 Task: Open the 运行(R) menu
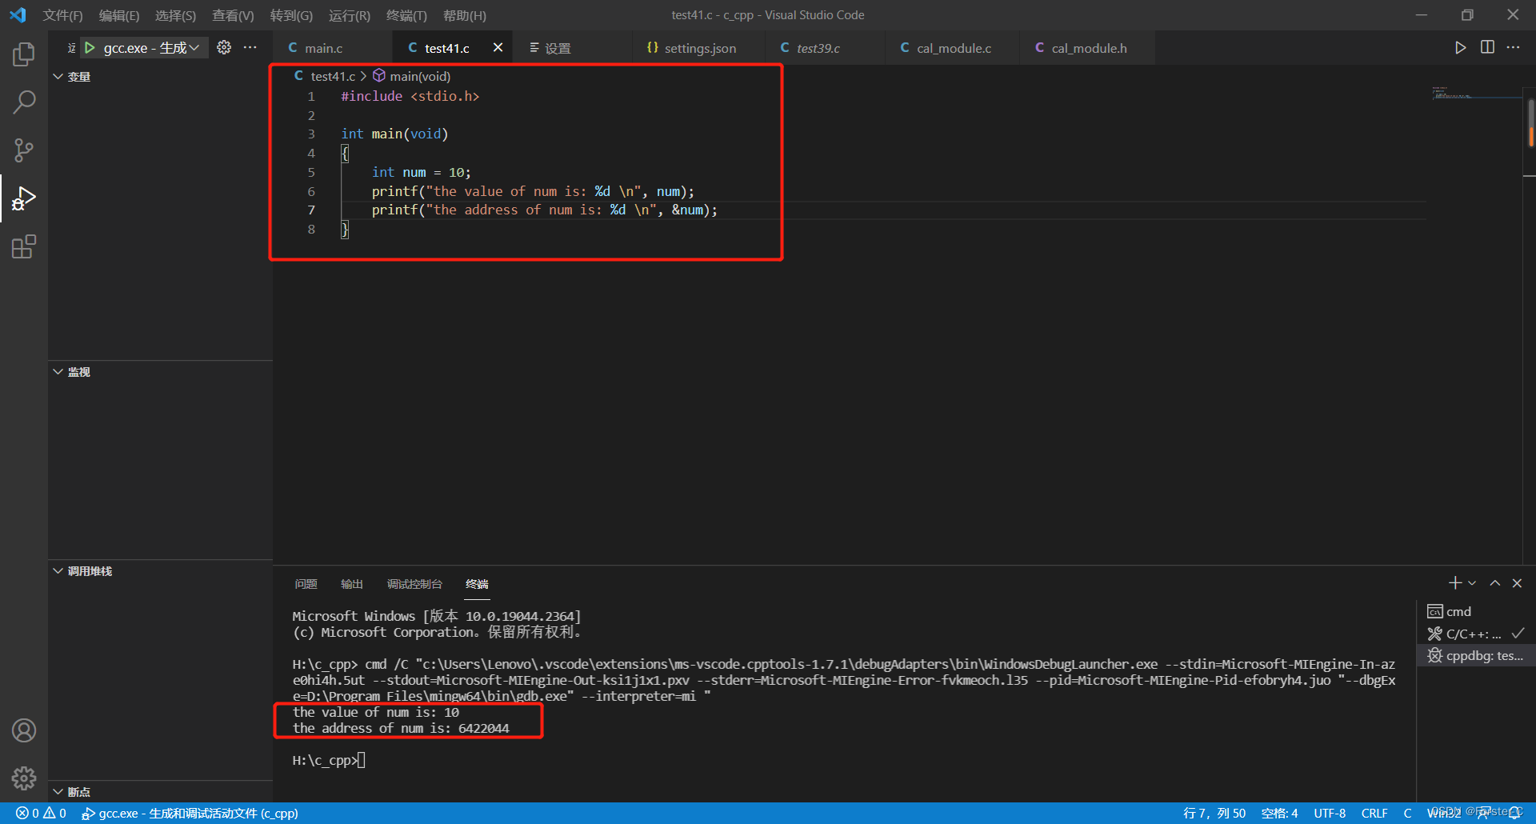(350, 15)
